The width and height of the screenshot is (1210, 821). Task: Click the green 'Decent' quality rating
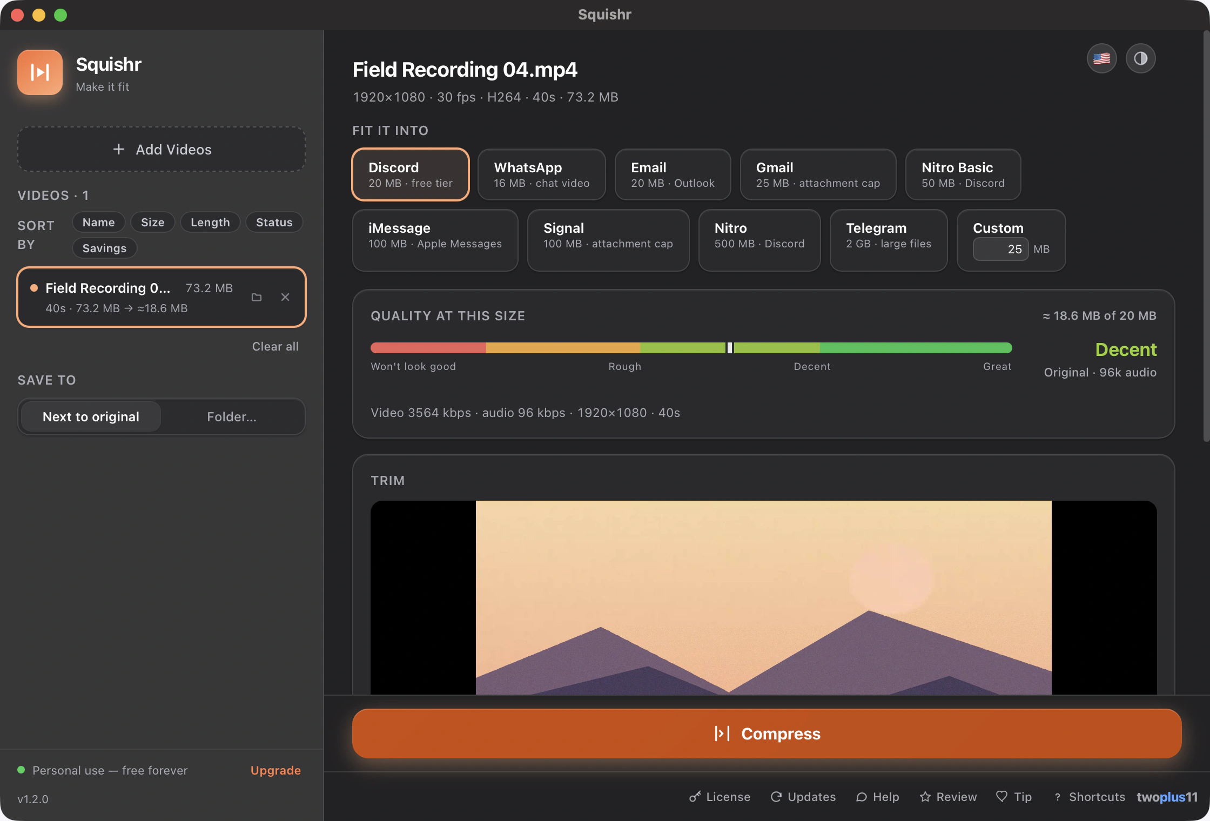pyautogui.click(x=1126, y=349)
